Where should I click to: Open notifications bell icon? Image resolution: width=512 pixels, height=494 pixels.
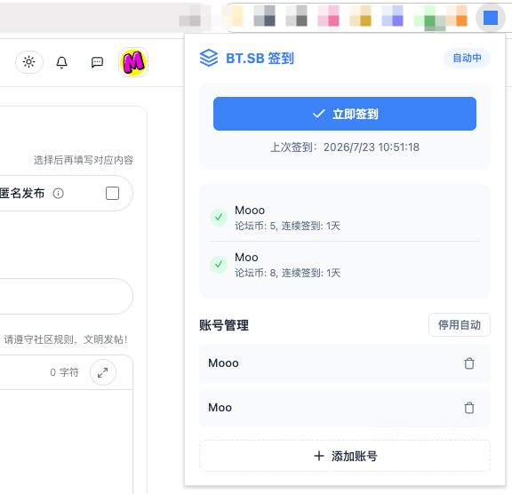[61, 62]
